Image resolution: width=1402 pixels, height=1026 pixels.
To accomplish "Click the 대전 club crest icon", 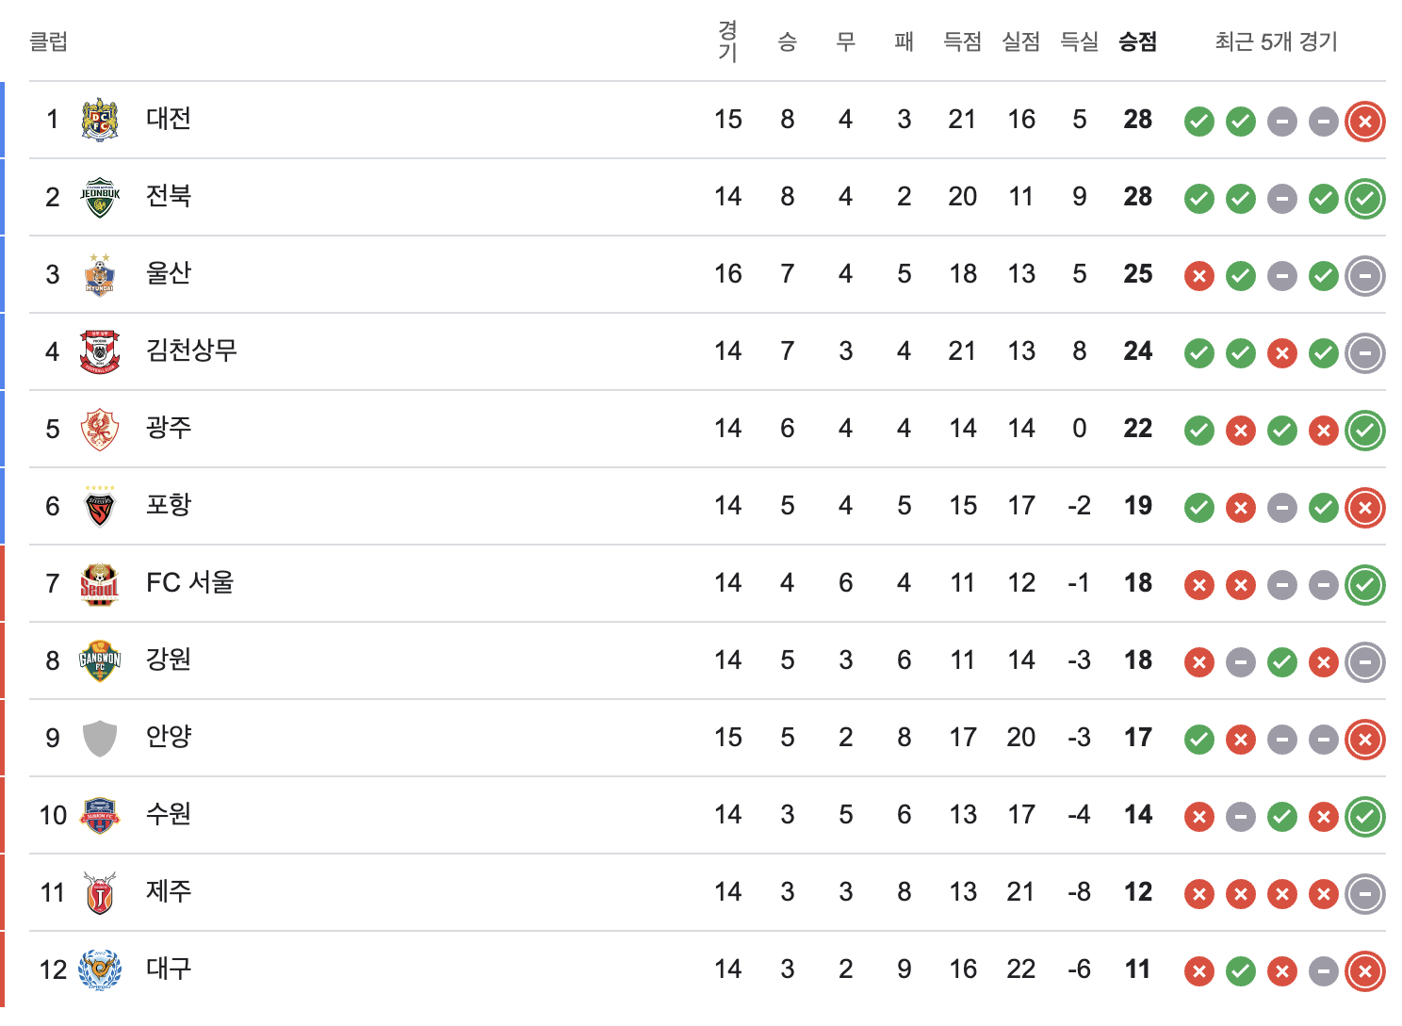I will click(x=100, y=120).
